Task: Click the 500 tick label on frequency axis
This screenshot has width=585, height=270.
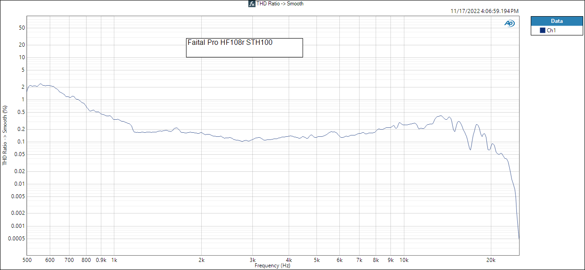Action: tap(27, 260)
